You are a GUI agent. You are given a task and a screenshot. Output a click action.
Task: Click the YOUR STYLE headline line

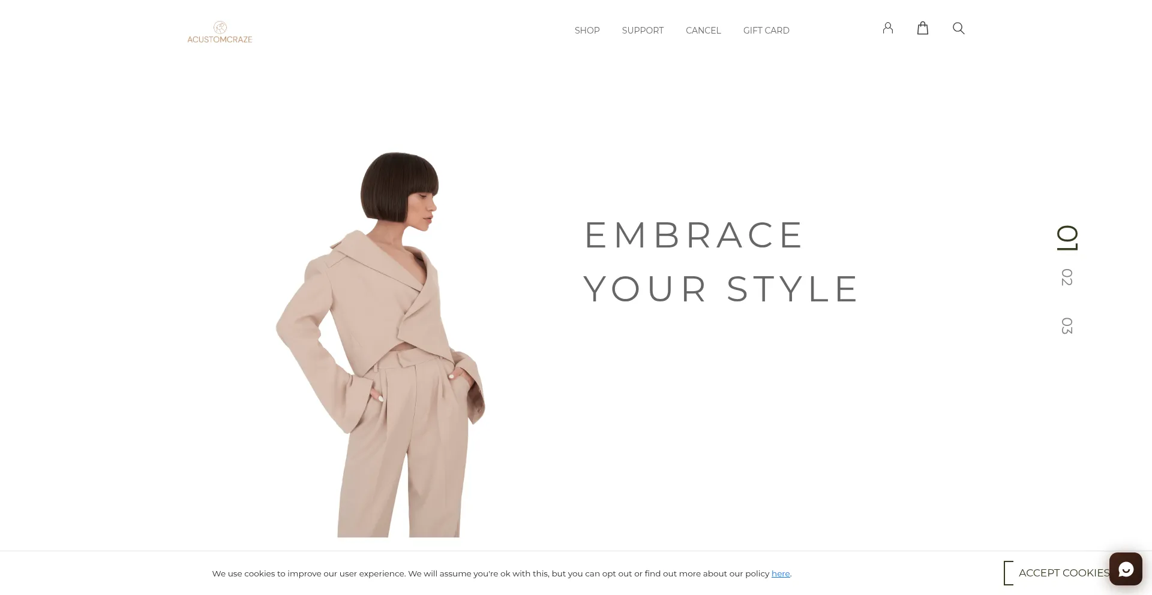click(721, 289)
